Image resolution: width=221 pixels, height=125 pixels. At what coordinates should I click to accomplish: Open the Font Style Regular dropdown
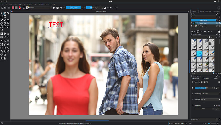(210, 99)
